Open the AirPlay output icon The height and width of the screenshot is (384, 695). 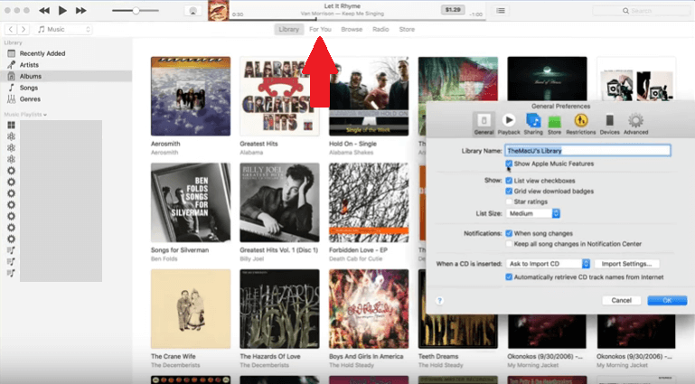coord(193,11)
